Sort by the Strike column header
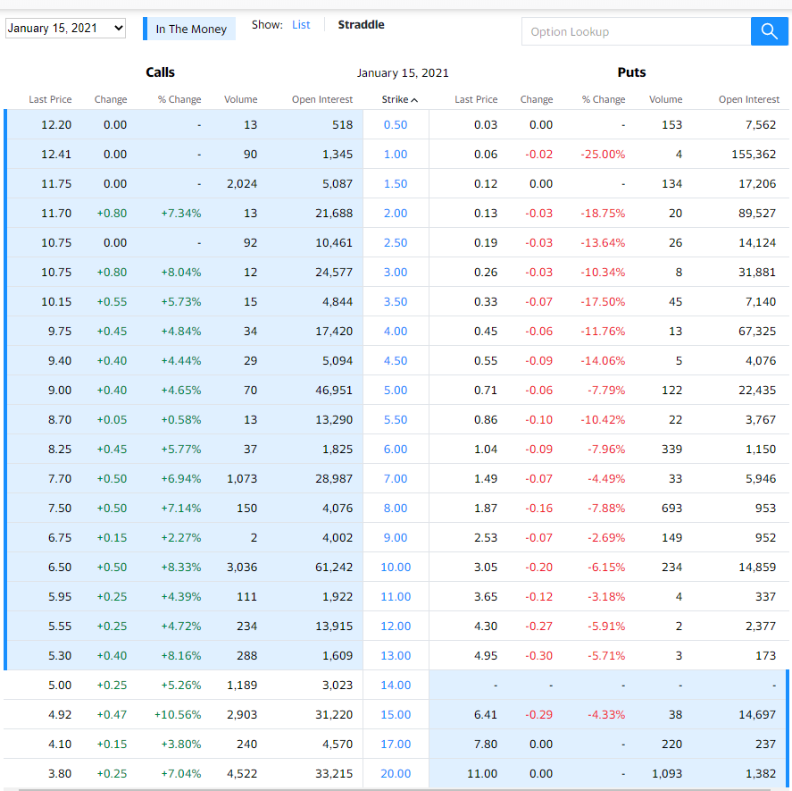This screenshot has width=792, height=791. pyautogui.click(x=399, y=99)
